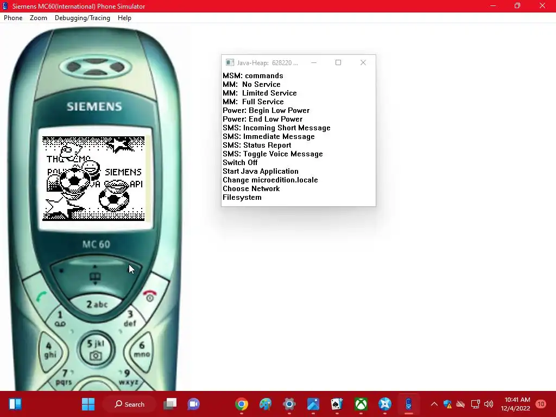Open the widgets panel icon in taskbar
This screenshot has width=556, height=417.
[15, 404]
